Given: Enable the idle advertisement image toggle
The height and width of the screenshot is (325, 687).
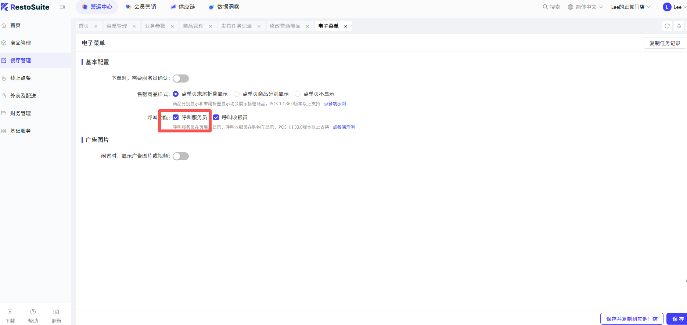Looking at the screenshot, I should pyautogui.click(x=181, y=156).
